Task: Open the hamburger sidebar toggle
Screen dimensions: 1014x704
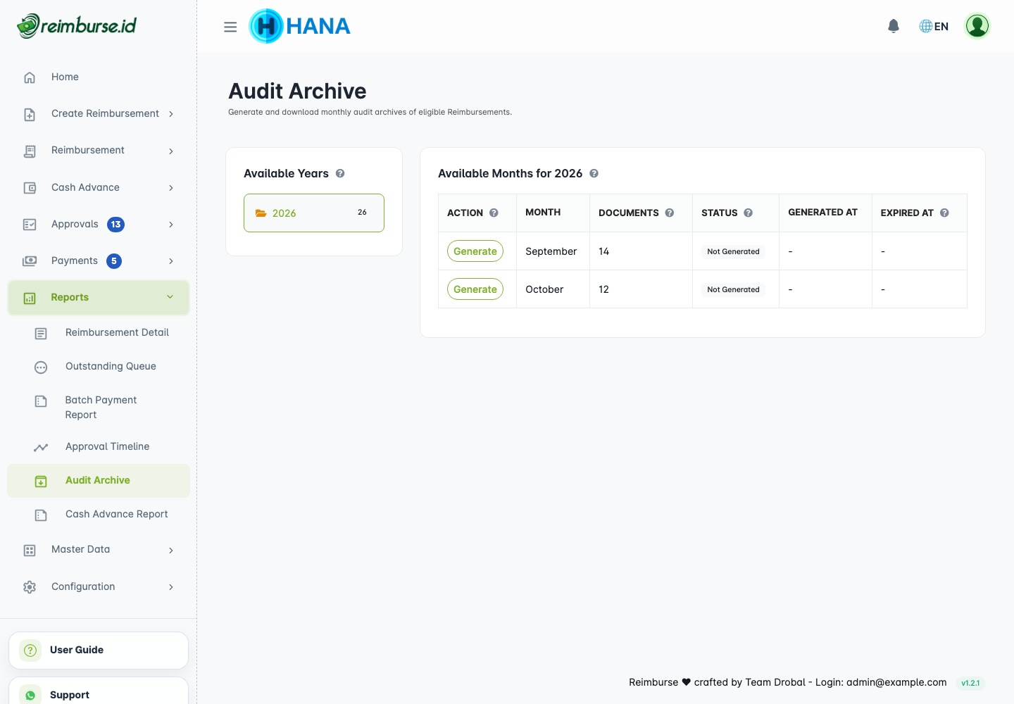Action: click(x=230, y=27)
